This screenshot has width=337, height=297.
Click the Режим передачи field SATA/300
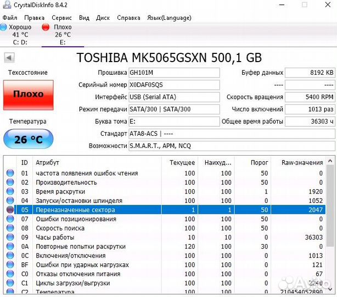coord(174,109)
